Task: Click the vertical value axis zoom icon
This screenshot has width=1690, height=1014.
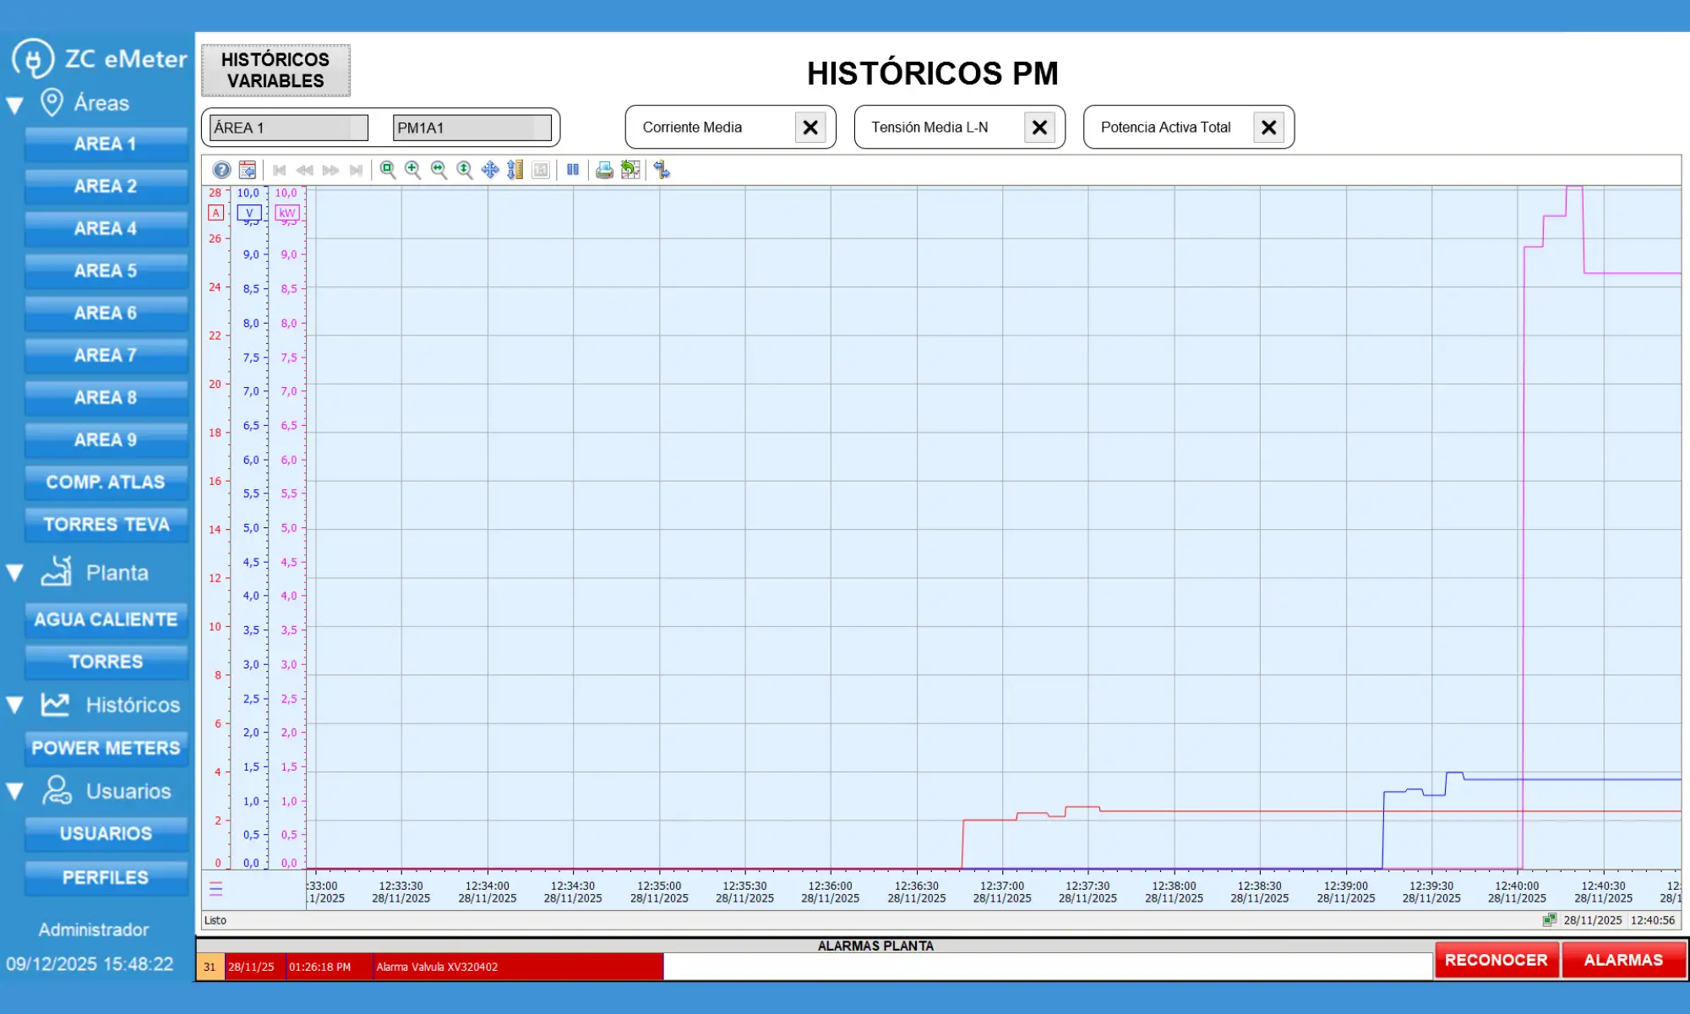Action: coord(464,170)
